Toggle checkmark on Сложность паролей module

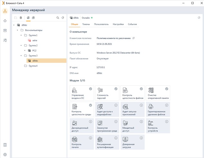[116, 89]
